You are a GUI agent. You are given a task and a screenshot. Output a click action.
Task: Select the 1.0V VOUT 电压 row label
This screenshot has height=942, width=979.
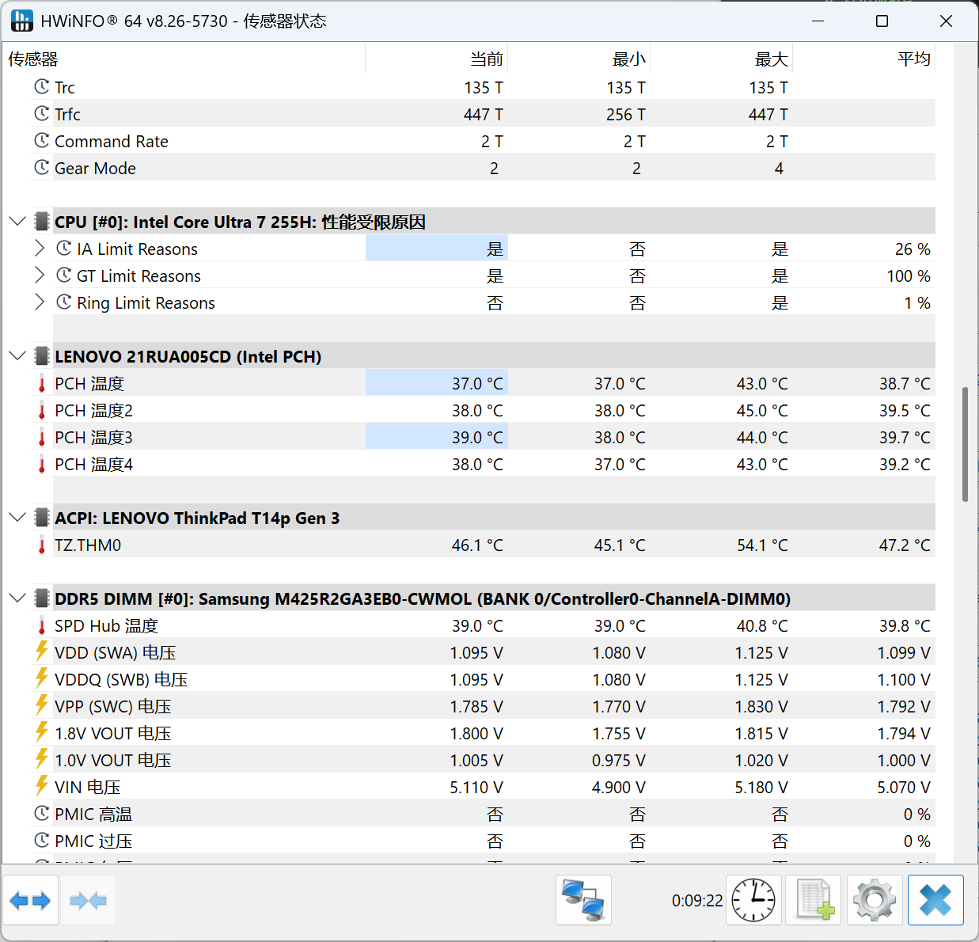[112, 761]
